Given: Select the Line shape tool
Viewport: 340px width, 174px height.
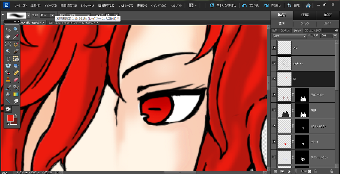Looking at the screenshot, I should tap(8, 101).
